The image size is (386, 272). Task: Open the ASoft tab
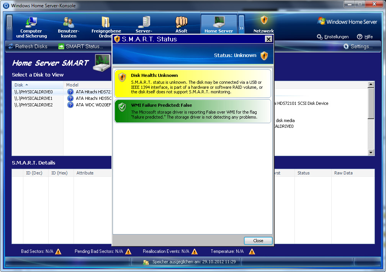point(182,24)
